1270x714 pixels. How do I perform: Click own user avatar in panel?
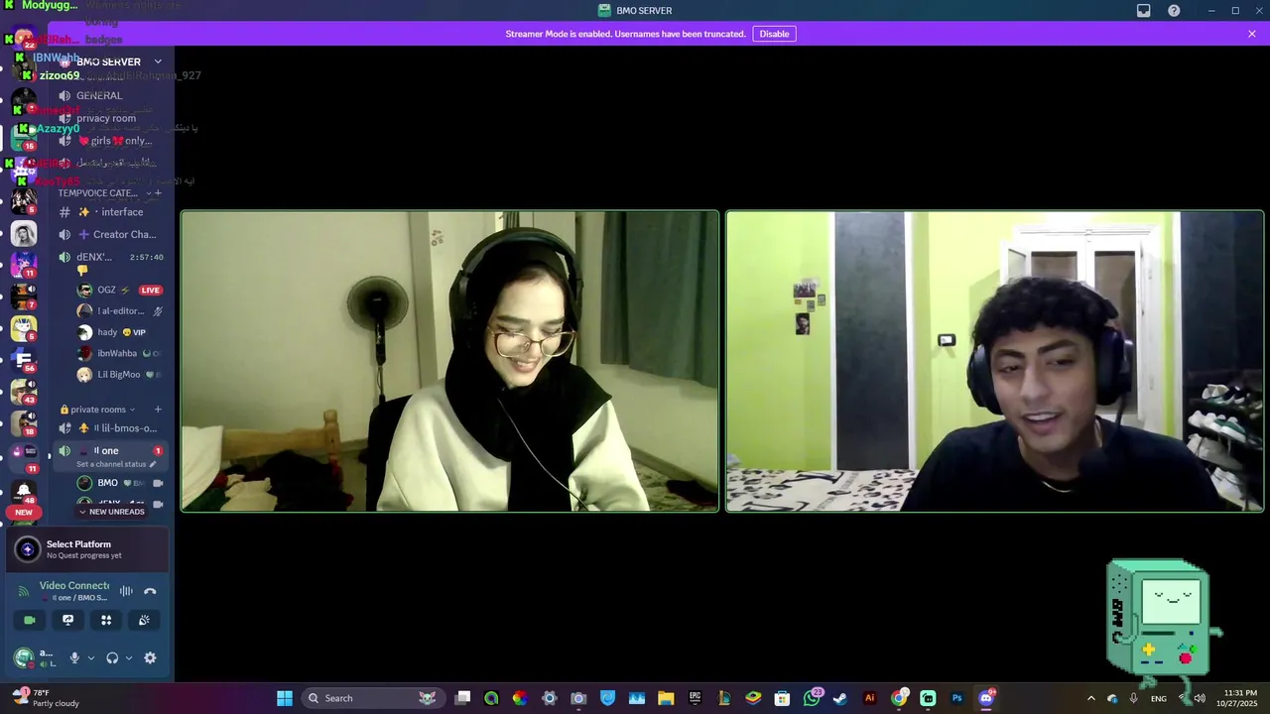pos(24,657)
